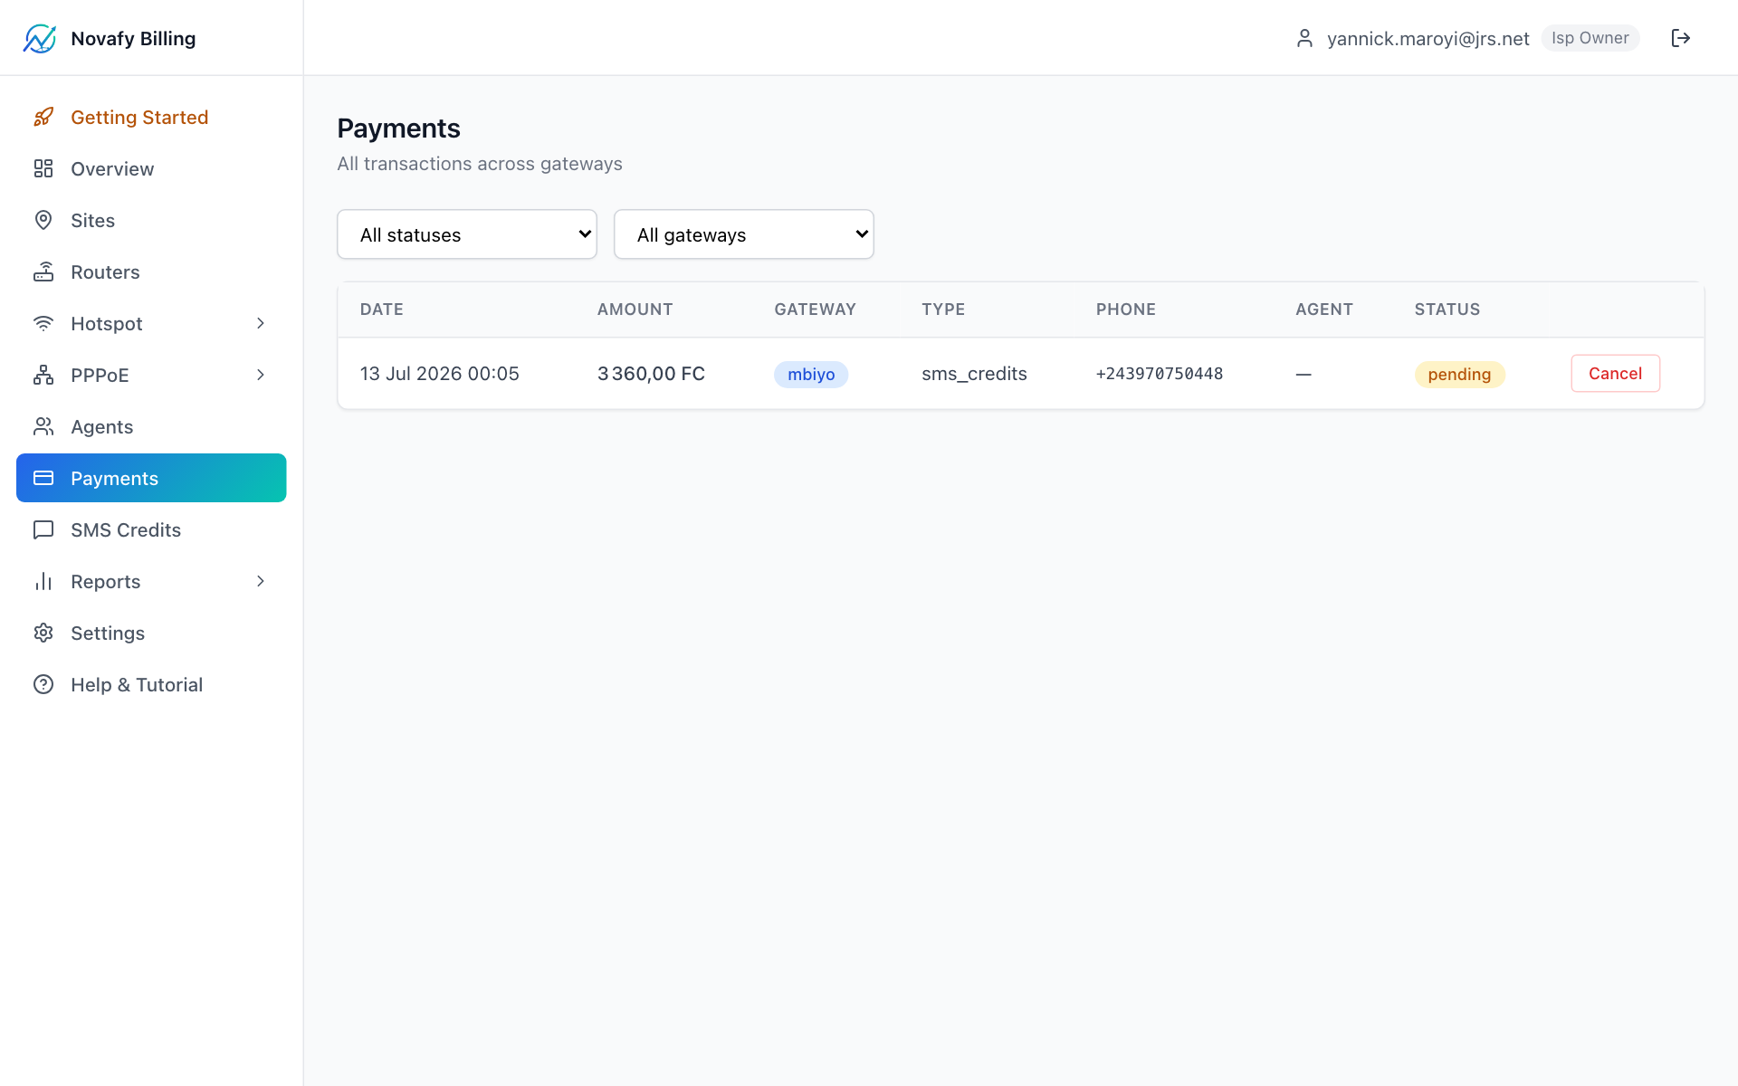Click the Settings gear icon

[x=43, y=633]
